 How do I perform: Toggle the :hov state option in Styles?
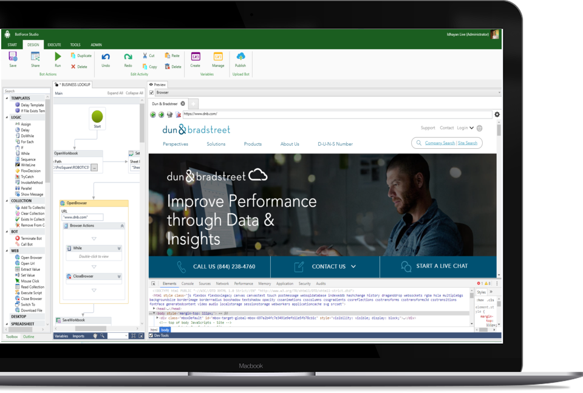click(481, 300)
